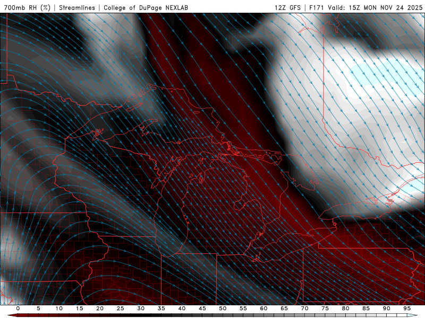Select the "70" value on the RH scale
This screenshot has width=425, height=318.
coord(304,308)
